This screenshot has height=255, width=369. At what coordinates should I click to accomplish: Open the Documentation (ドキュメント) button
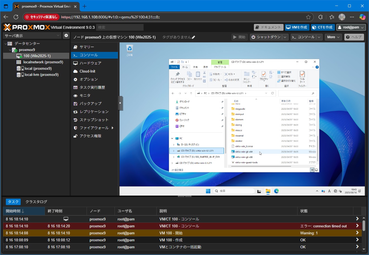point(268,27)
